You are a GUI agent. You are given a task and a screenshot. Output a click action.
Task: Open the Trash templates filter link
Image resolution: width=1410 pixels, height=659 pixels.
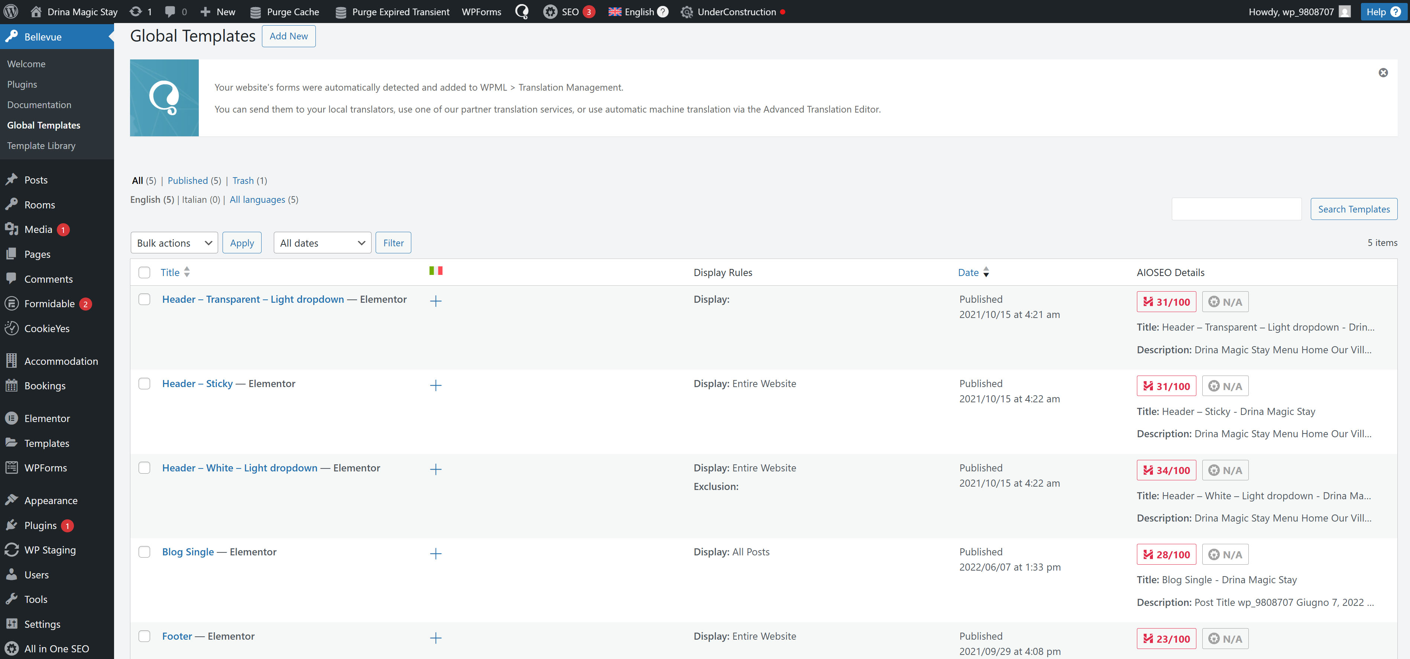coord(243,181)
